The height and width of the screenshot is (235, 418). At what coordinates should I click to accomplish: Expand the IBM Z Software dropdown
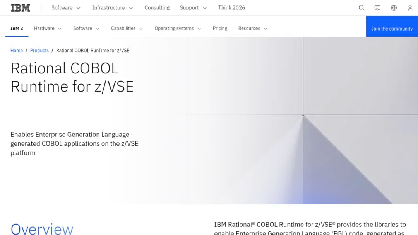86,29
